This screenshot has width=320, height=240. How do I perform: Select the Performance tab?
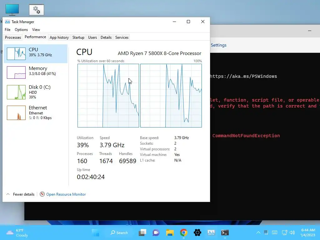(x=35, y=37)
